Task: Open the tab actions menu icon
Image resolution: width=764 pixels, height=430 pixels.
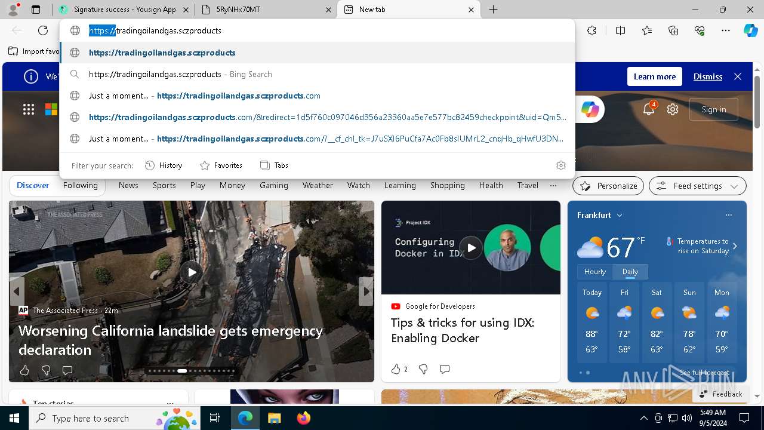Action: (36, 10)
